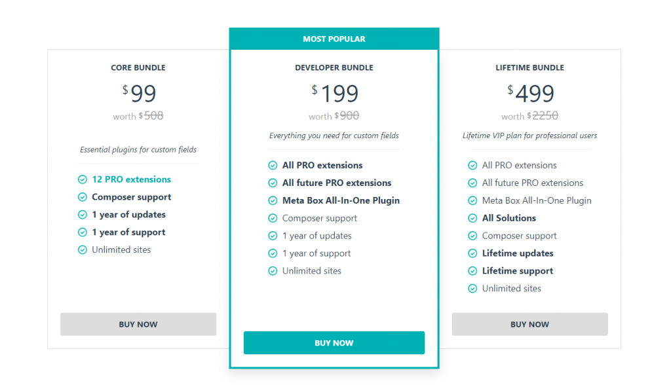Click the DEVELOPER BUNDLE heading

click(334, 67)
